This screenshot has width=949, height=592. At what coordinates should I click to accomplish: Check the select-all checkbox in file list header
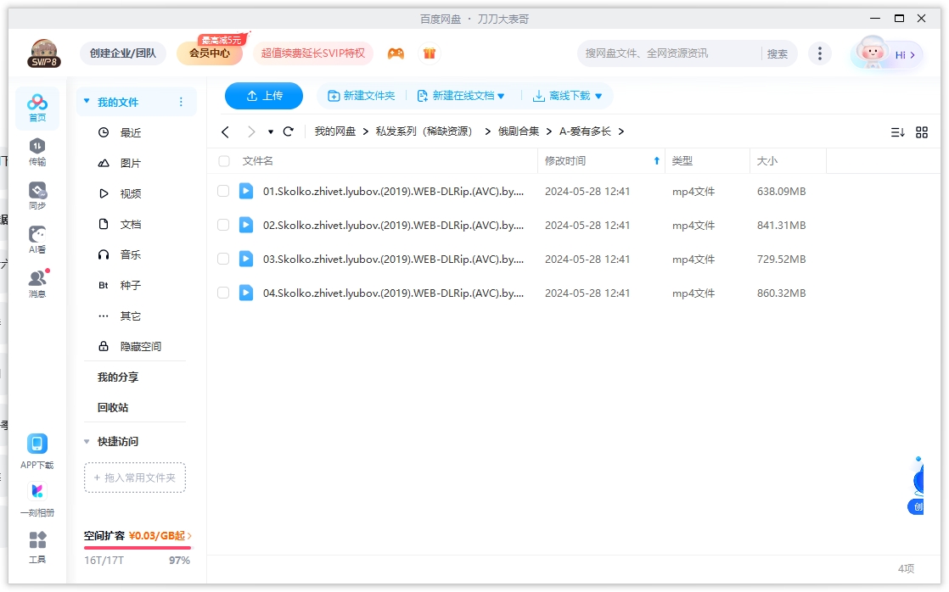coord(223,161)
